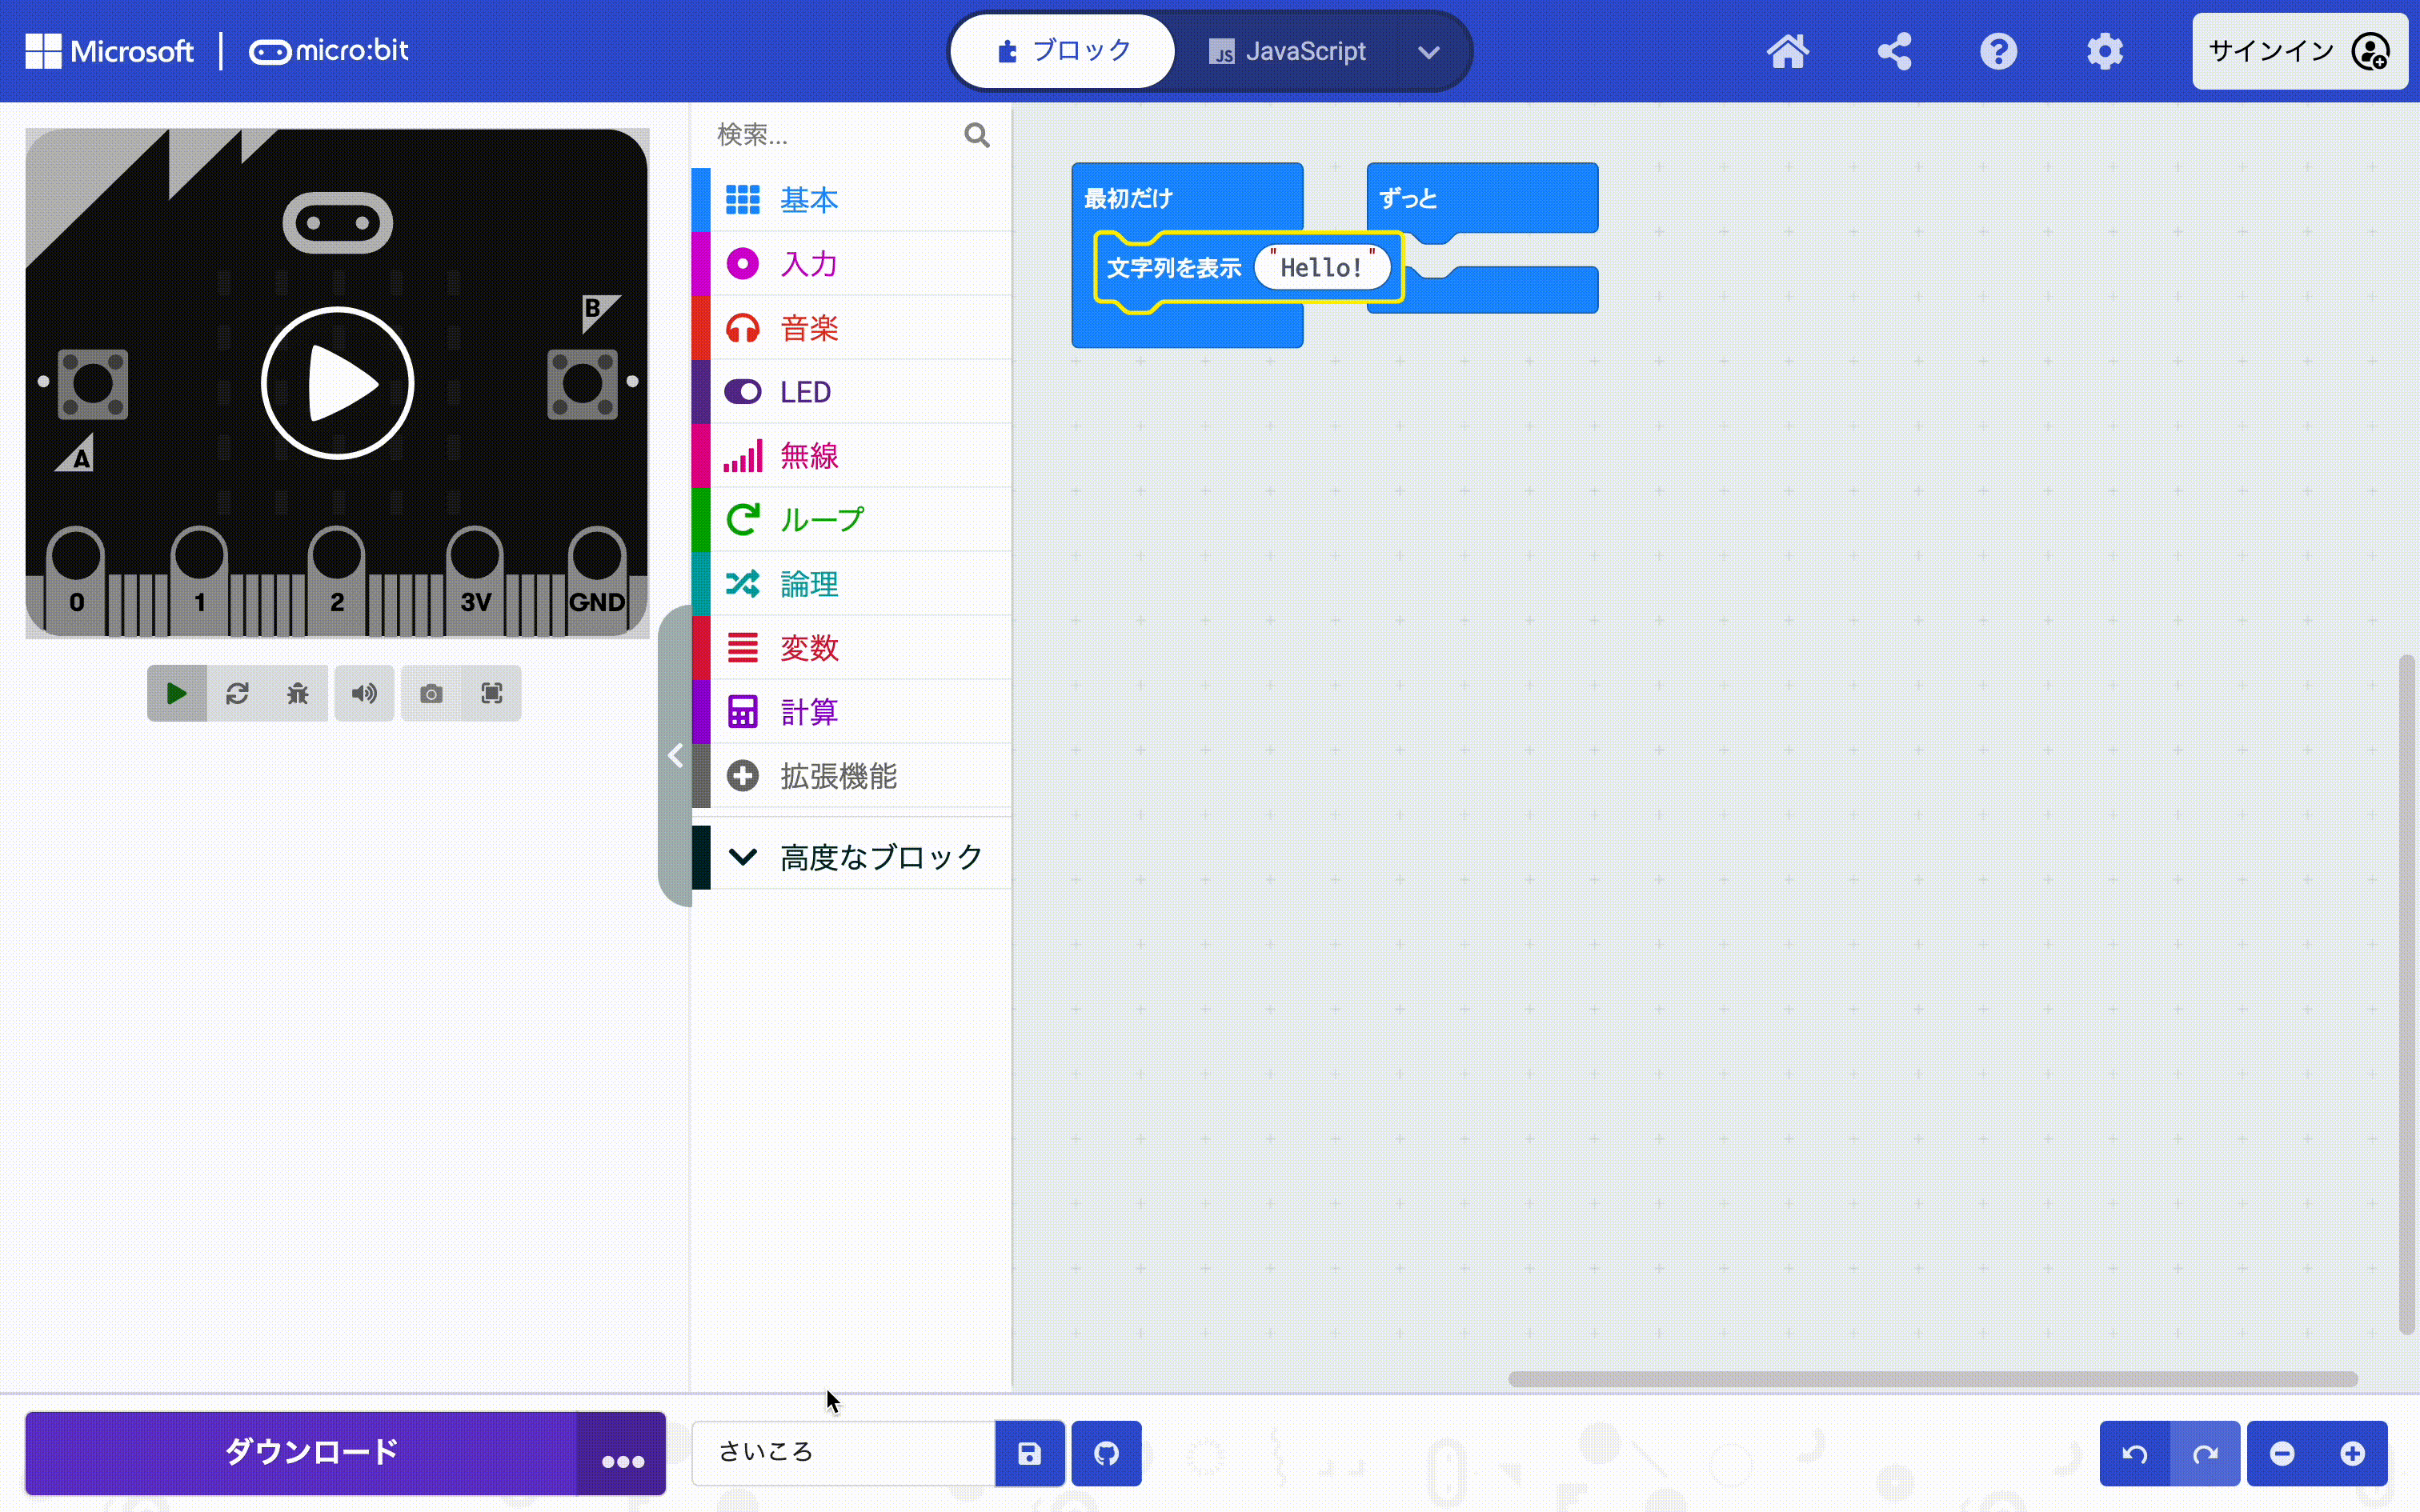The image size is (2420, 1512).
Task: Toggle debug mode with bug icon
Action: 297,693
